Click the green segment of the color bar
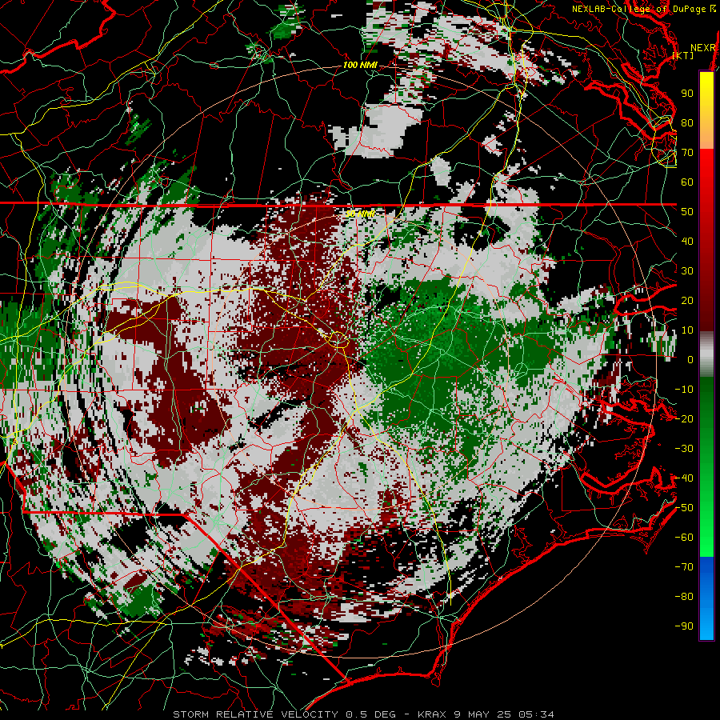Screen dimensions: 720x720 [706, 466]
